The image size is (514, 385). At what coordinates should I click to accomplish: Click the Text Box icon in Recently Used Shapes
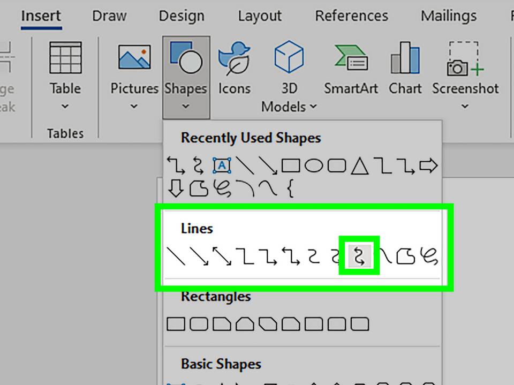tap(222, 166)
